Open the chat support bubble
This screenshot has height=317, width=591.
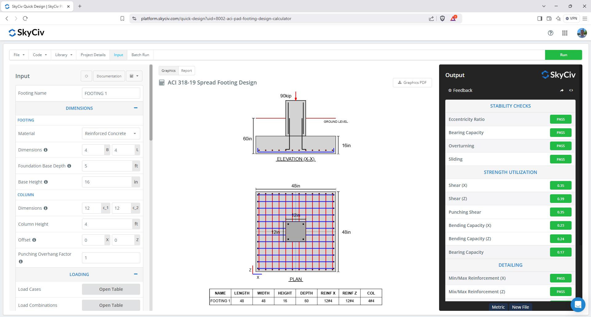pos(578,304)
